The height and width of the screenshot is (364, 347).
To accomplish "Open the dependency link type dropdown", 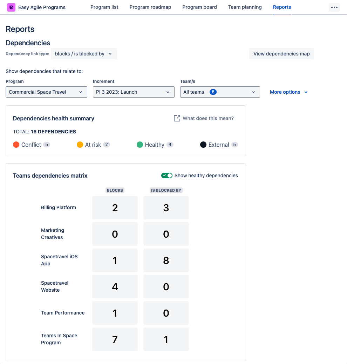I will pos(83,54).
